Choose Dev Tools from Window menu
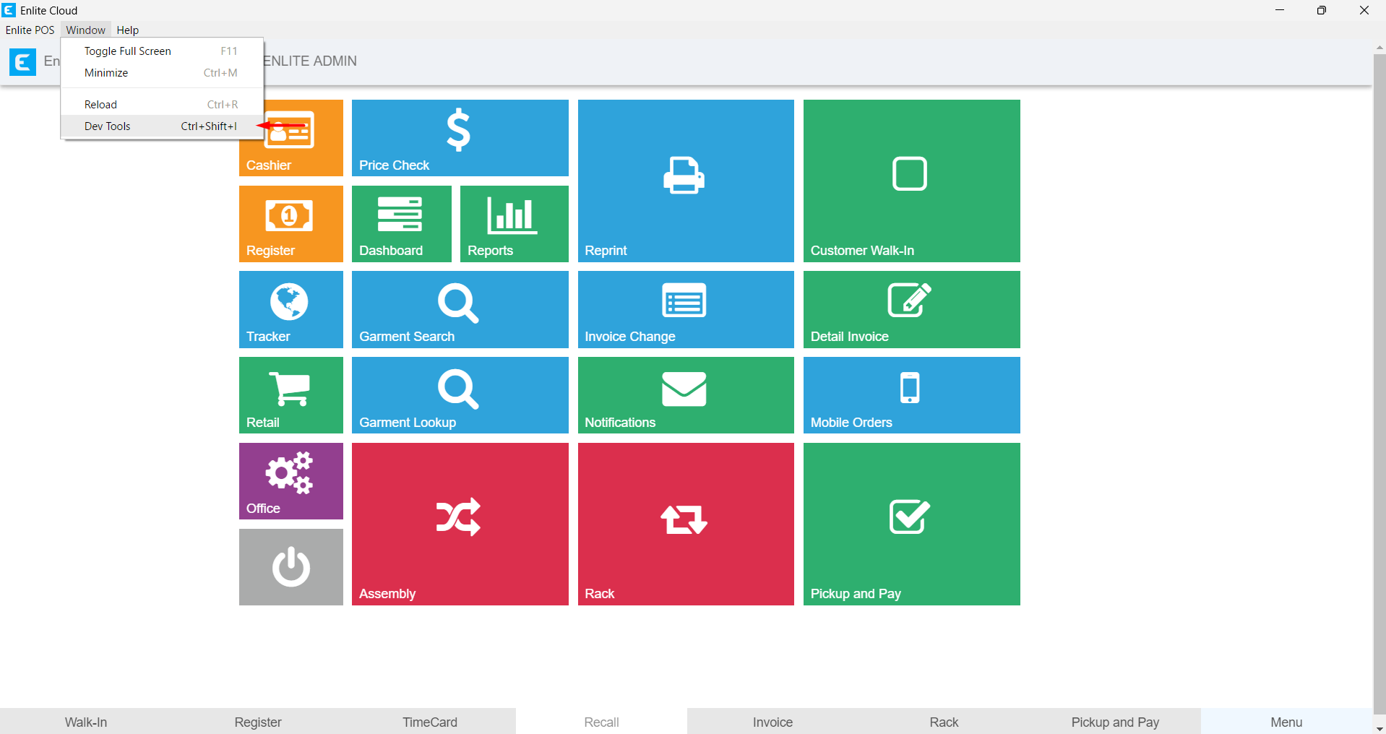Image resolution: width=1386 pixels, height=734 pixels. [x=108, y=126]
